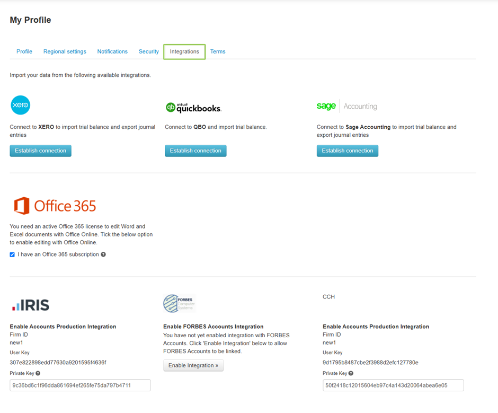
Task: Click help icon beside Office 365 subscription
Action: (103, 254)
